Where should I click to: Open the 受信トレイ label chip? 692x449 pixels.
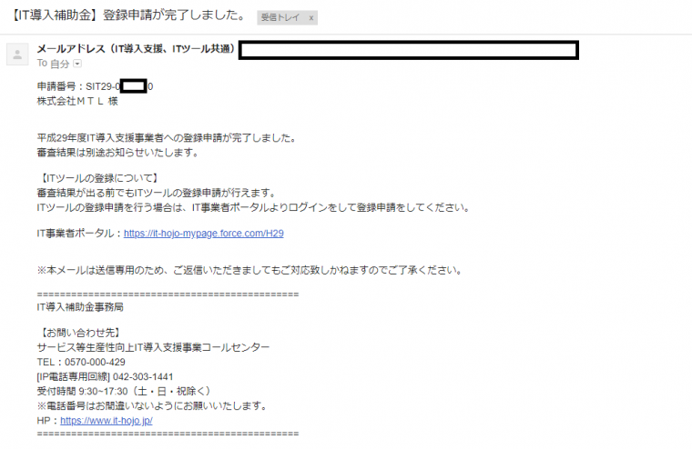point(280,17)
